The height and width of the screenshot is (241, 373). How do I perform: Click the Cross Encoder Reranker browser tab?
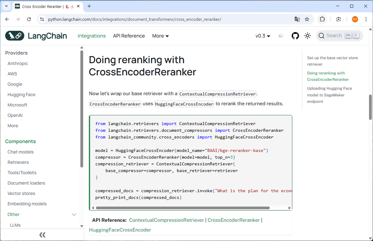[x=47, y=6]
